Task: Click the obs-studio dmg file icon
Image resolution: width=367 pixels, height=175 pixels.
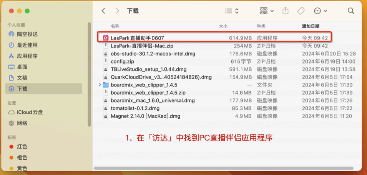Action: (x=106, y=54)
